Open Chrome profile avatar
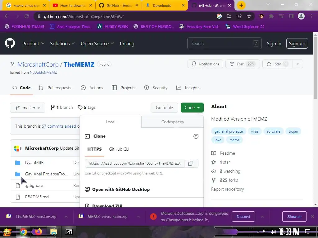 coord(301,16)
